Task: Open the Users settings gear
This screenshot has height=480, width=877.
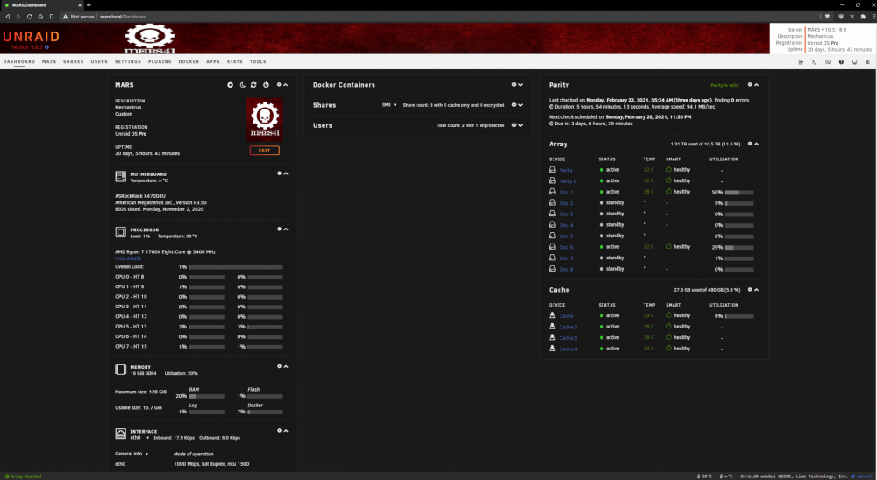Action: click(x=514, y=125)
